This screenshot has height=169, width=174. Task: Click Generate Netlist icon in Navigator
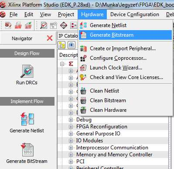[x=27, y=119]
